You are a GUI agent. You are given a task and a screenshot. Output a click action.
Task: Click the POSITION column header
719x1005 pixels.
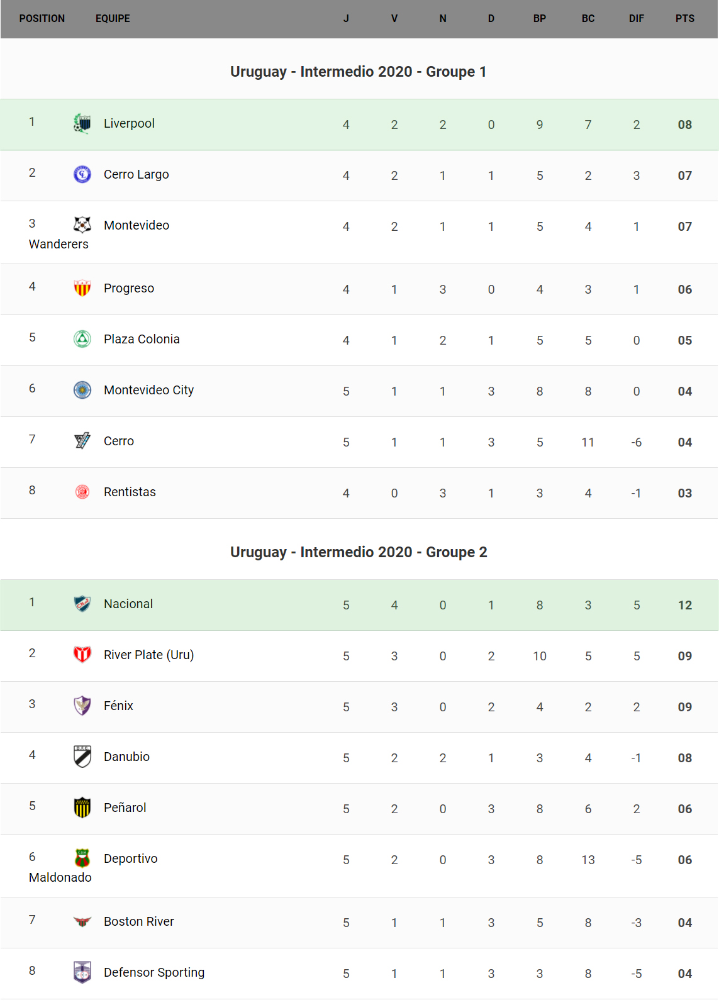(42, 19)
